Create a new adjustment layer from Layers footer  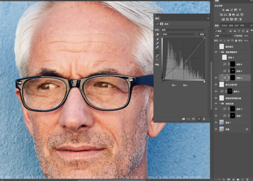(x=233, y=178)
